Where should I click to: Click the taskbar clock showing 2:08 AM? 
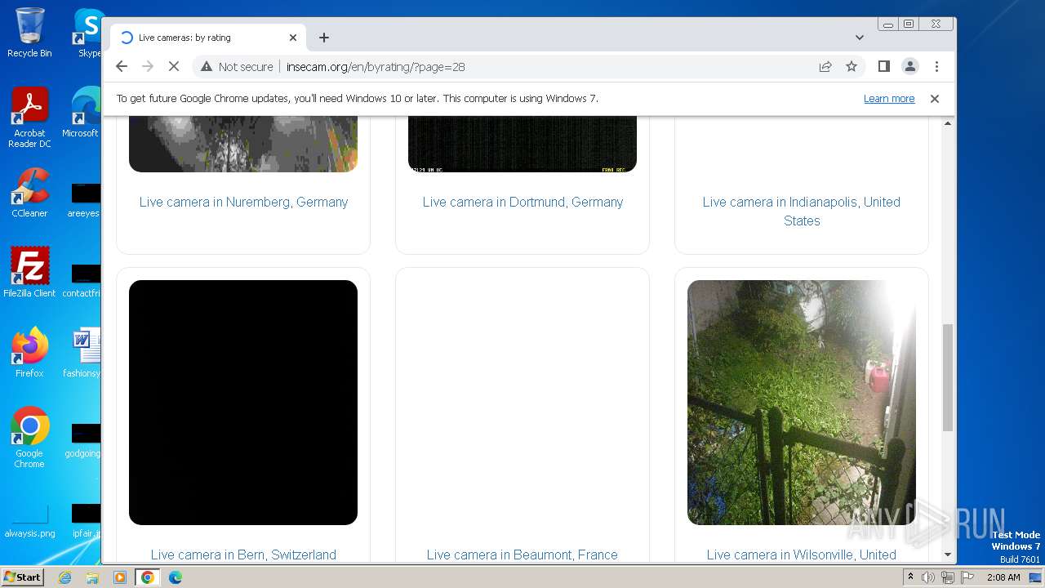tap(1003, 577)
